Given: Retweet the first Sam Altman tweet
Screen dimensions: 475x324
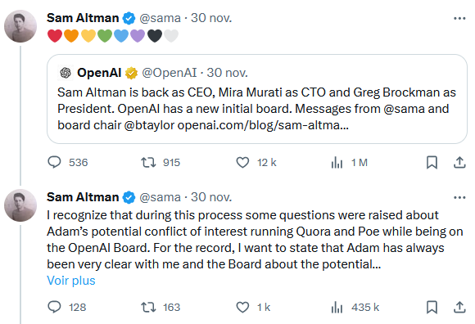Looking at the screenshot, I should coord(148,163).
